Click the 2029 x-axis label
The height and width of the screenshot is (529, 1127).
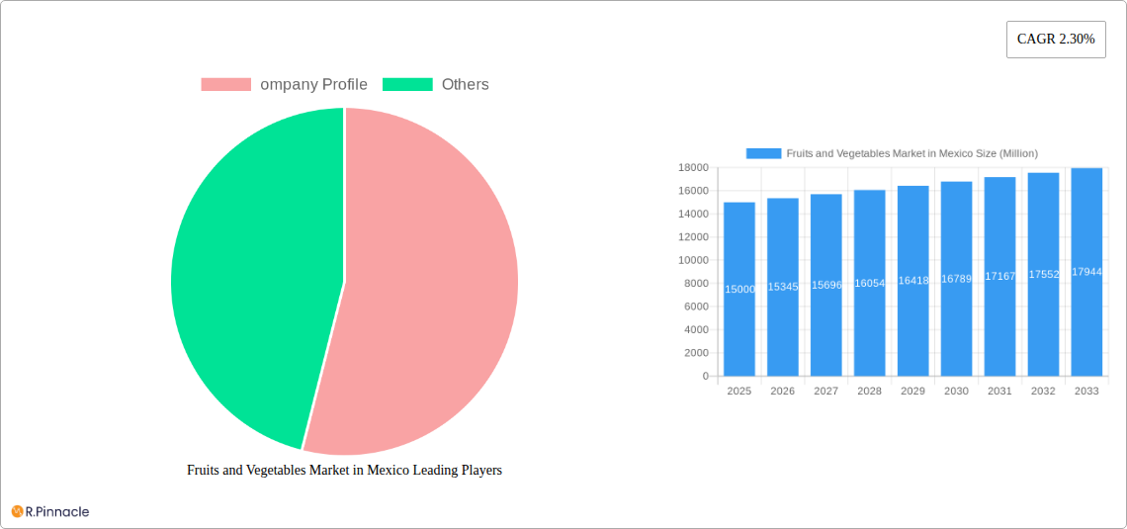pyautogui.click(x=912, y=391)
